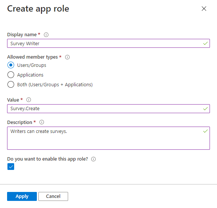The width and height of the screenshot is (217, 208).
Task: Apply the new app role
Action: point(22,196)
